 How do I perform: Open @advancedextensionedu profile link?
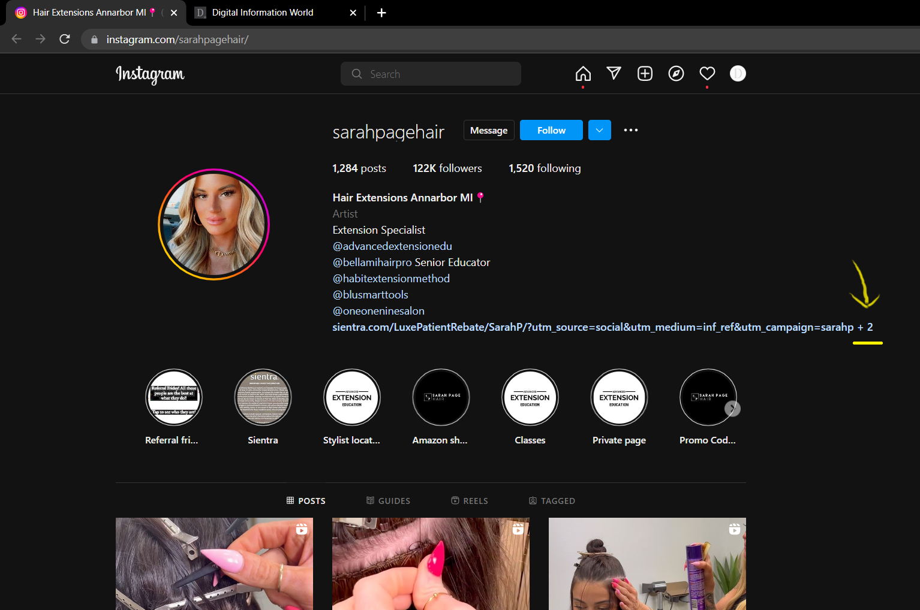coord(392,246)
